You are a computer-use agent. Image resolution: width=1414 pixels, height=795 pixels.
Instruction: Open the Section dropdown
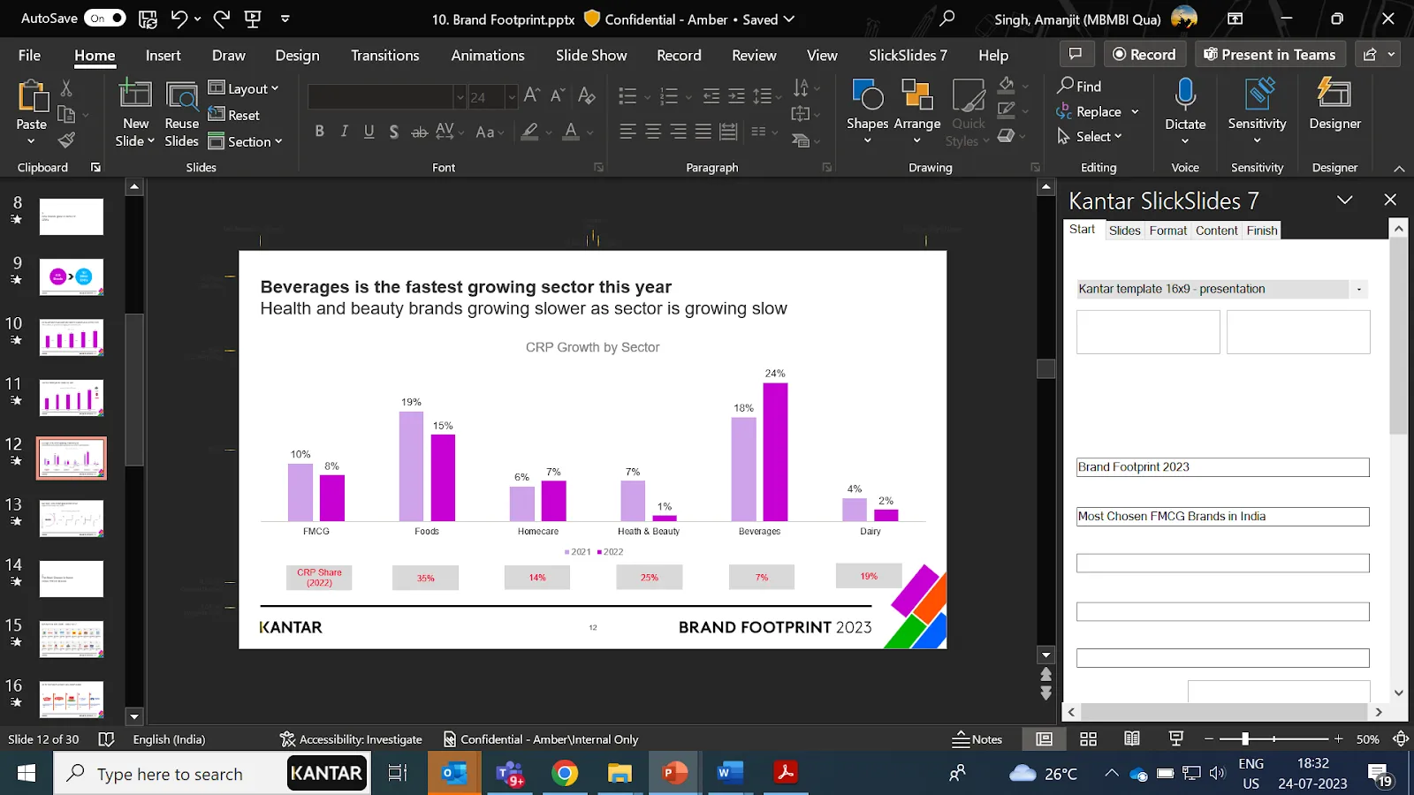click(x=245, y=141)
